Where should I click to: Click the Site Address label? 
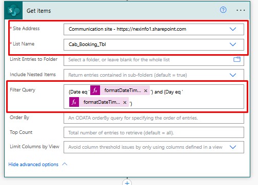26,29
